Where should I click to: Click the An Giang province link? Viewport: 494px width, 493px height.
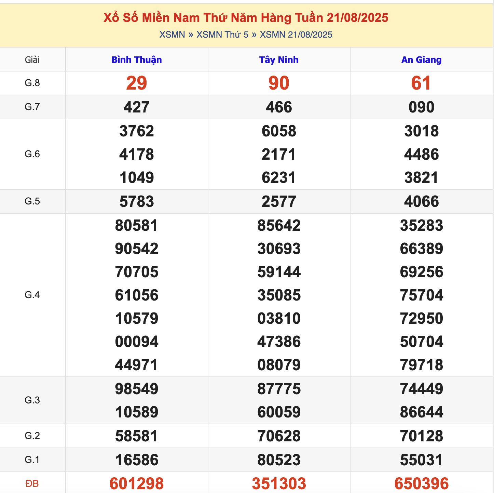coord(421,60)
